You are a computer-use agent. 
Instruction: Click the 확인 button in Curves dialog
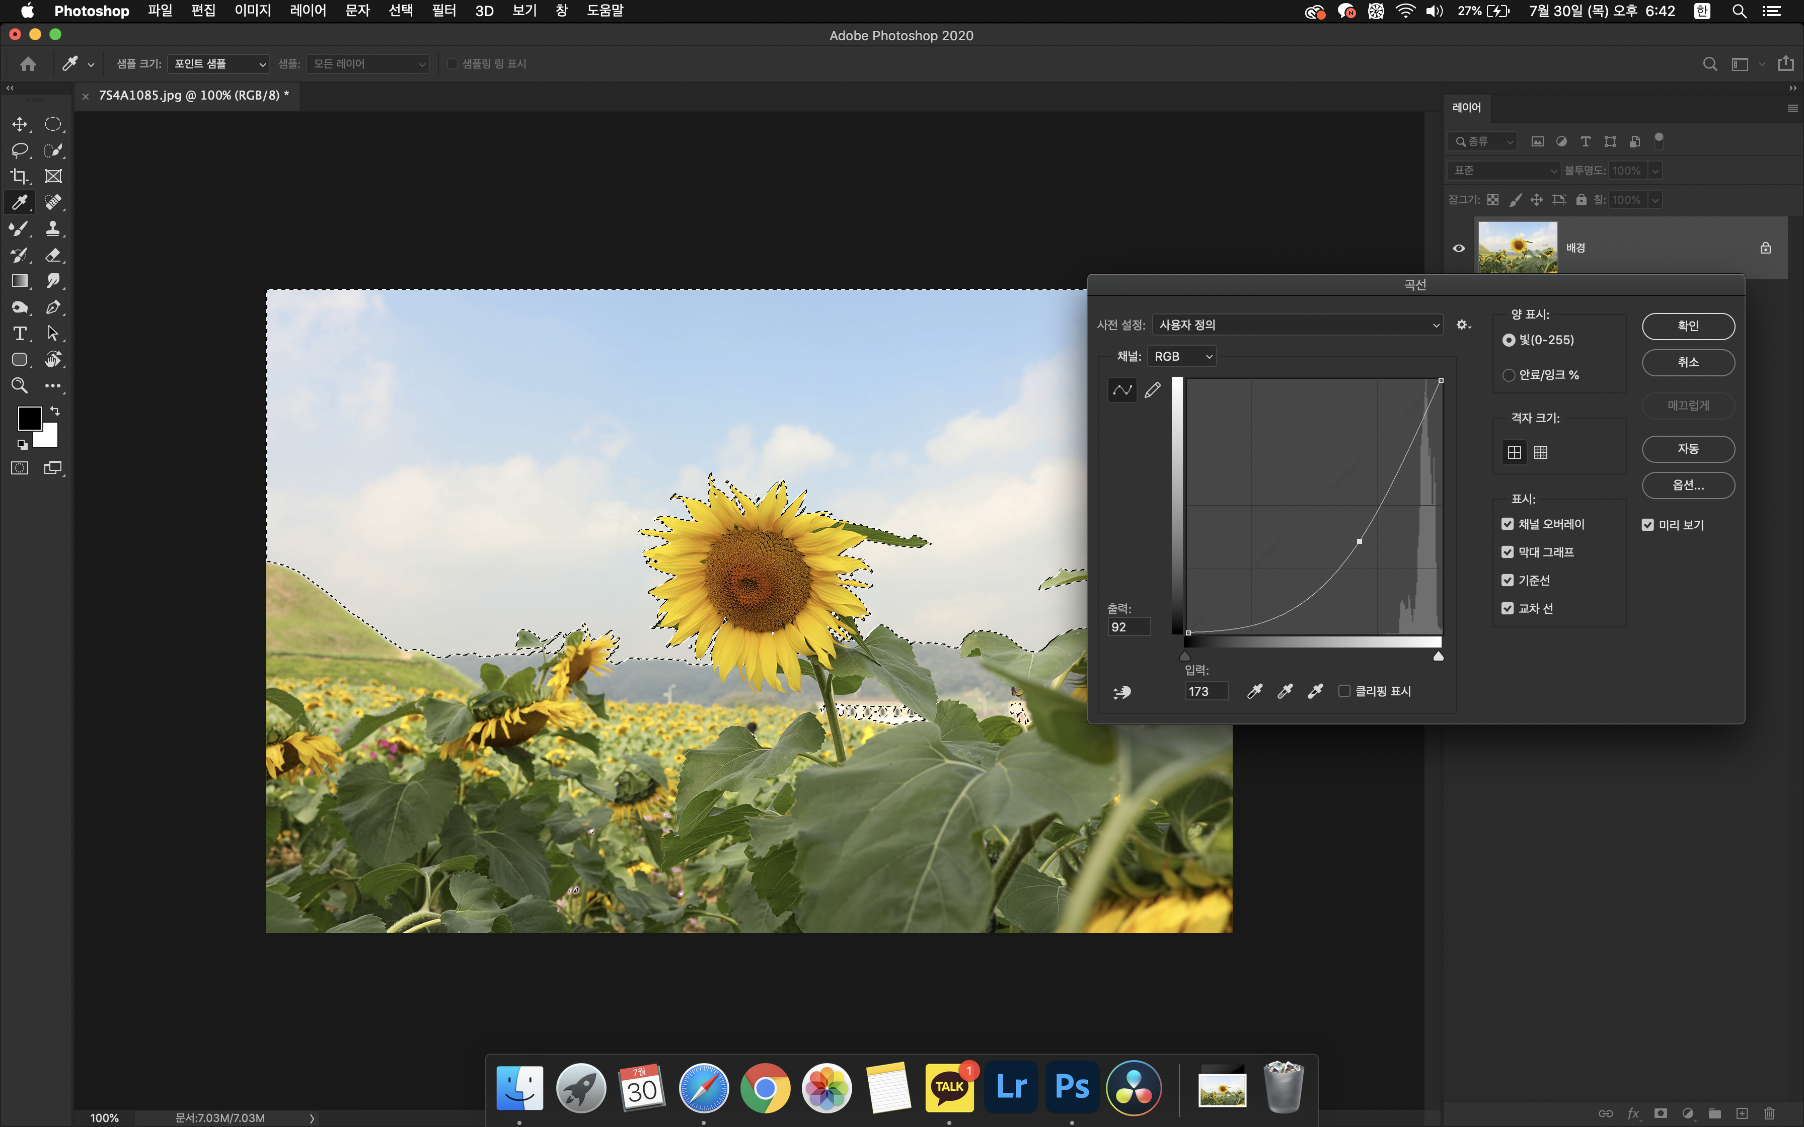point(1688,326)
